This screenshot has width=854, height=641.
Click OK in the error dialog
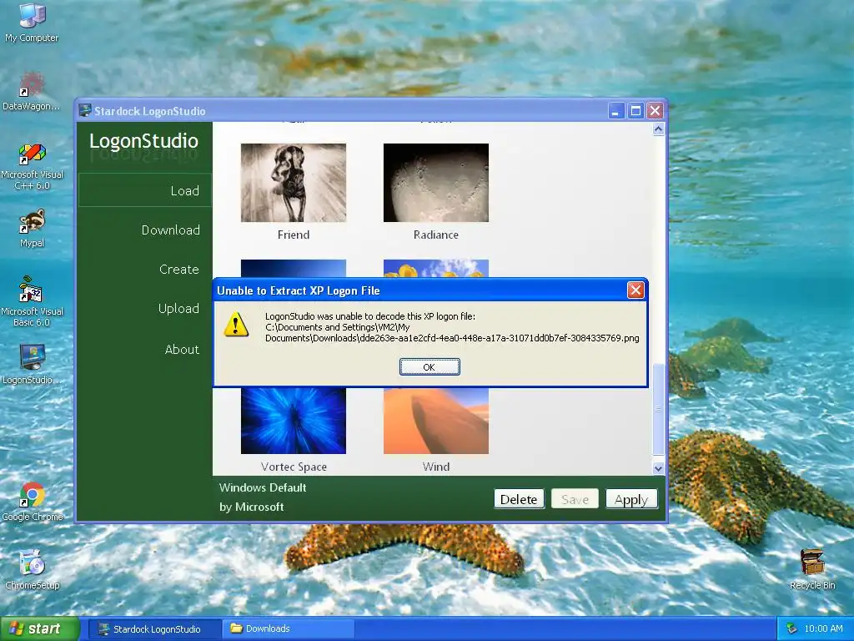click(x=430, y=367)
